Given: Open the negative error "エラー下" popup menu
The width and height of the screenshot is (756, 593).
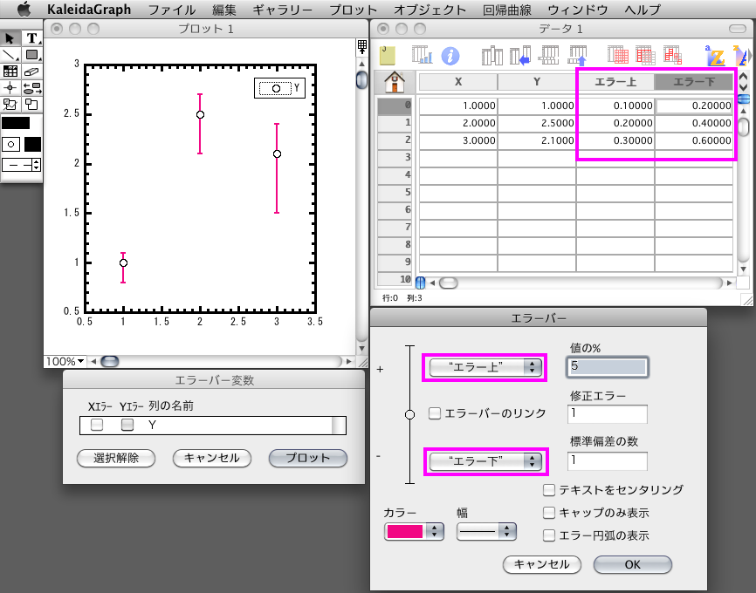Looking at the screenshot, I should (x=485, y=461).
